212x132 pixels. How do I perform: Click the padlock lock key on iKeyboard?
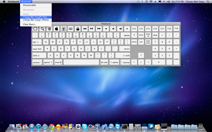(x=78, y=29)
